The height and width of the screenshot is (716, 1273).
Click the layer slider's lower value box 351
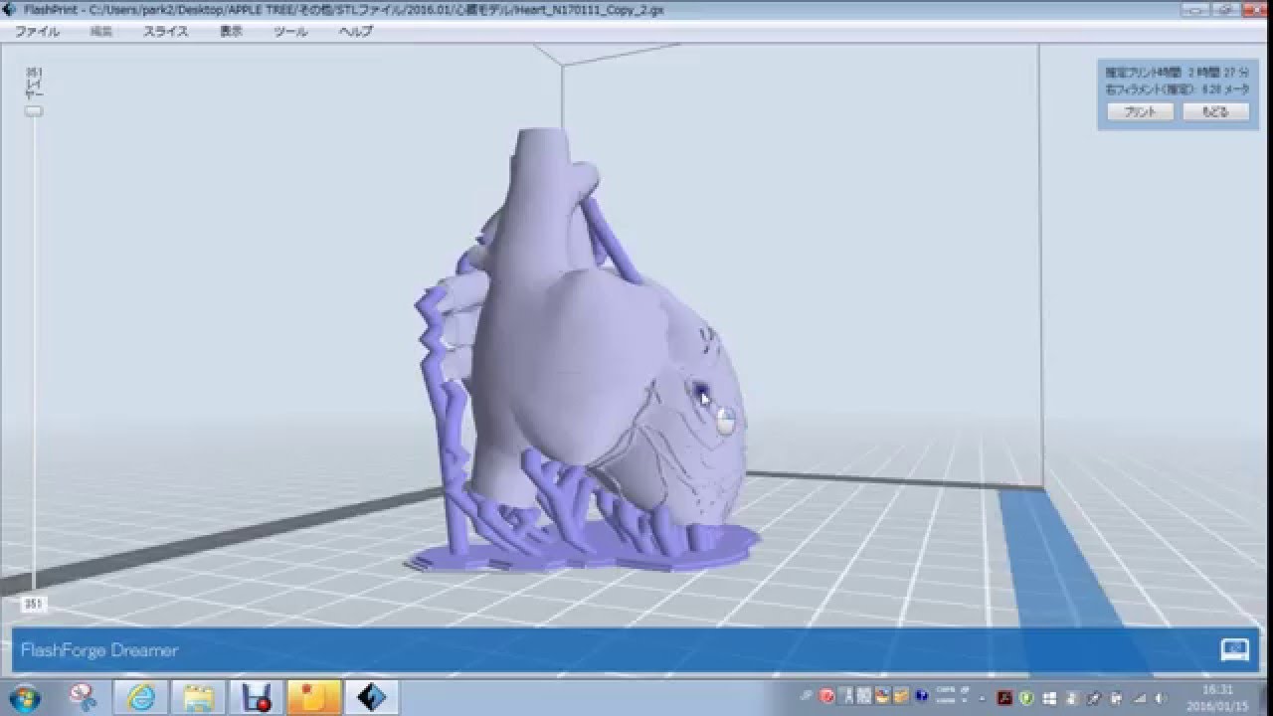pos(34,604)
